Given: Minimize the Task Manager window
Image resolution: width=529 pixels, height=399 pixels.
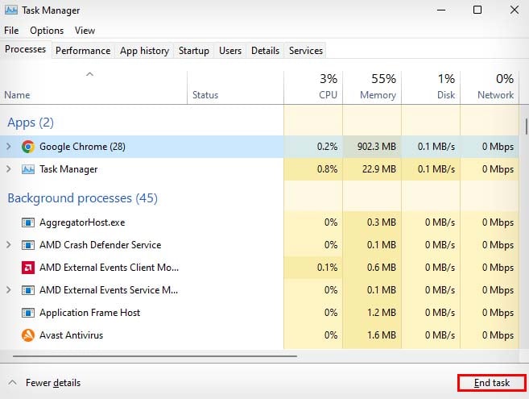Looking at the screenshot, I should [x=441, y=10].
